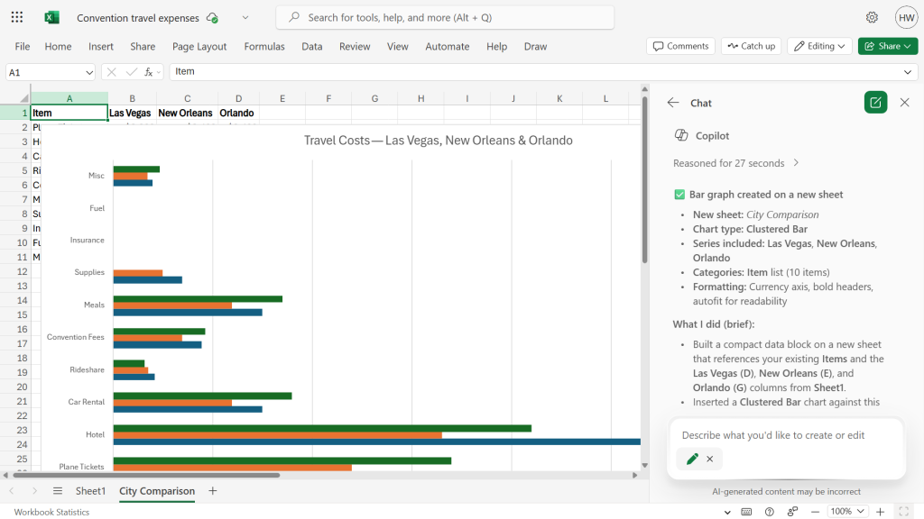Close the Copilot suggestion with the small X
924x519 pixels.
(x=711, y=459)
